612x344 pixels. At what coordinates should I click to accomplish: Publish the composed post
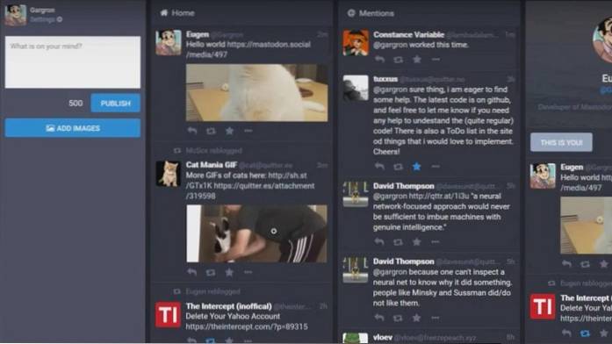(x=116, y=103)
